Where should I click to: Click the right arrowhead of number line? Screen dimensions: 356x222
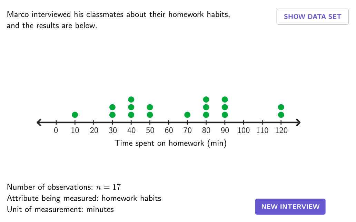(x=298, y=123)
